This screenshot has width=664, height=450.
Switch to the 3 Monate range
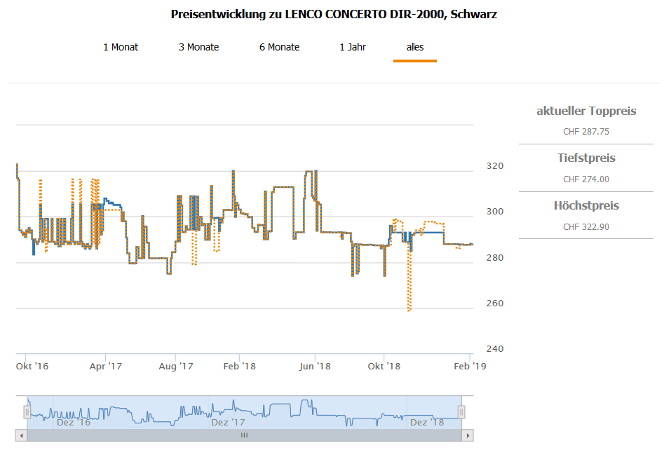tap(198, 47)
